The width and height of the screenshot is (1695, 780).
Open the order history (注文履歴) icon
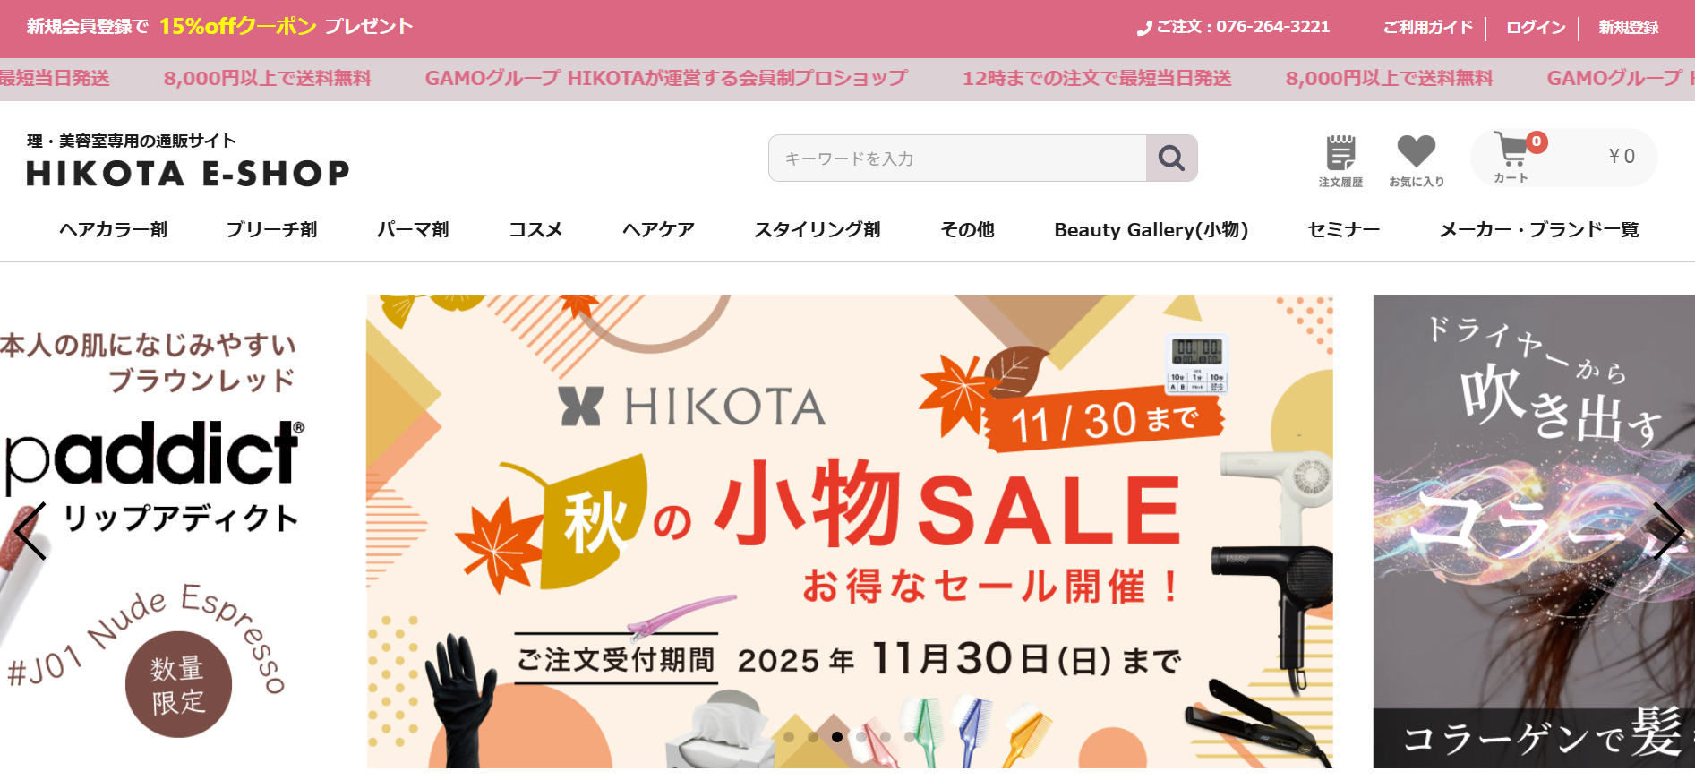(x=1340, y=161)
